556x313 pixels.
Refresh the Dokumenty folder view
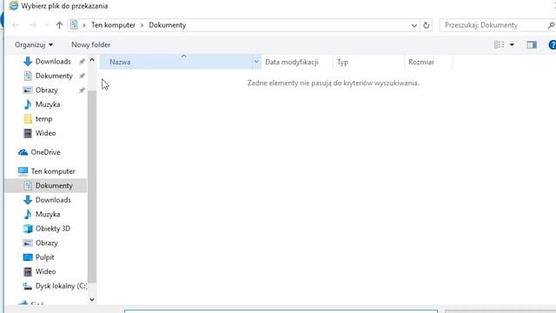click(427, 25)
